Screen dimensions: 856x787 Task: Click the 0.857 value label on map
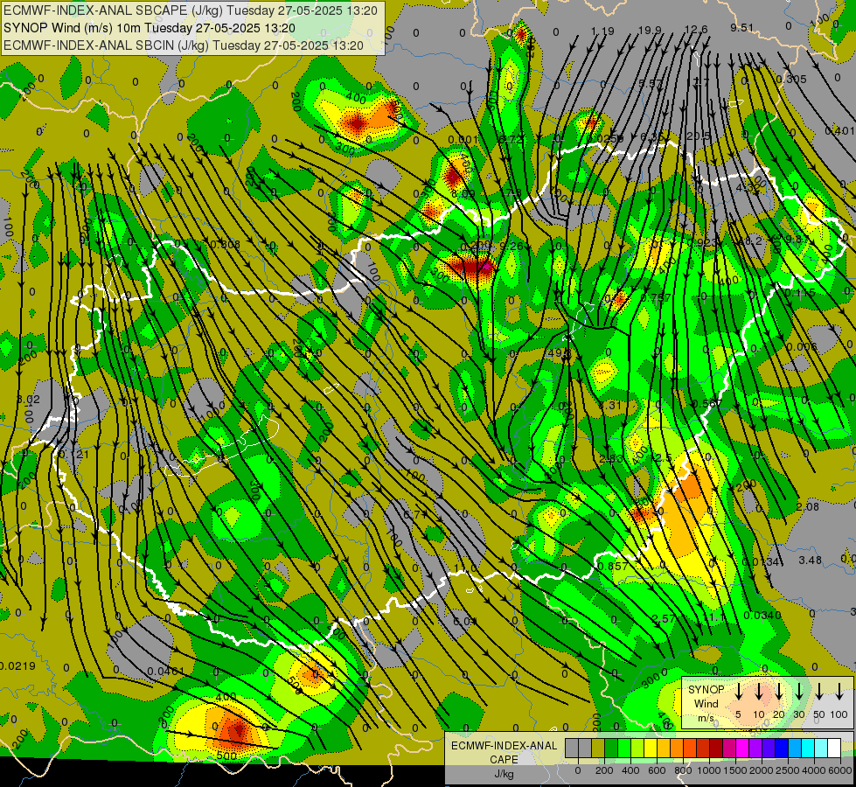point(613,566)
